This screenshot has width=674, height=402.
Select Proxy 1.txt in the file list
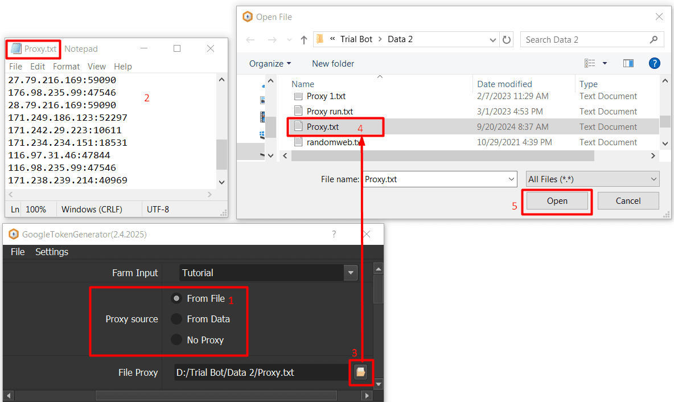coord(326,96)
